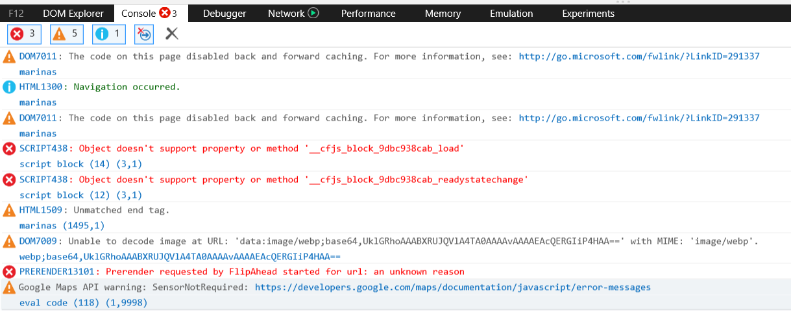Toggle the errors filter showing 3

[23, 34]
